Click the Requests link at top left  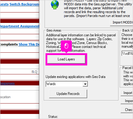pos(4,4)
